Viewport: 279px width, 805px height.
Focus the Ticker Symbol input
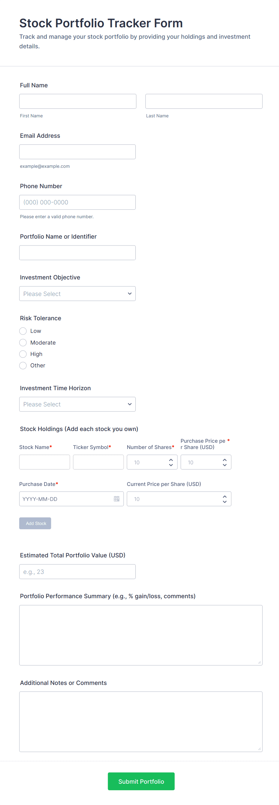(98, 462)
